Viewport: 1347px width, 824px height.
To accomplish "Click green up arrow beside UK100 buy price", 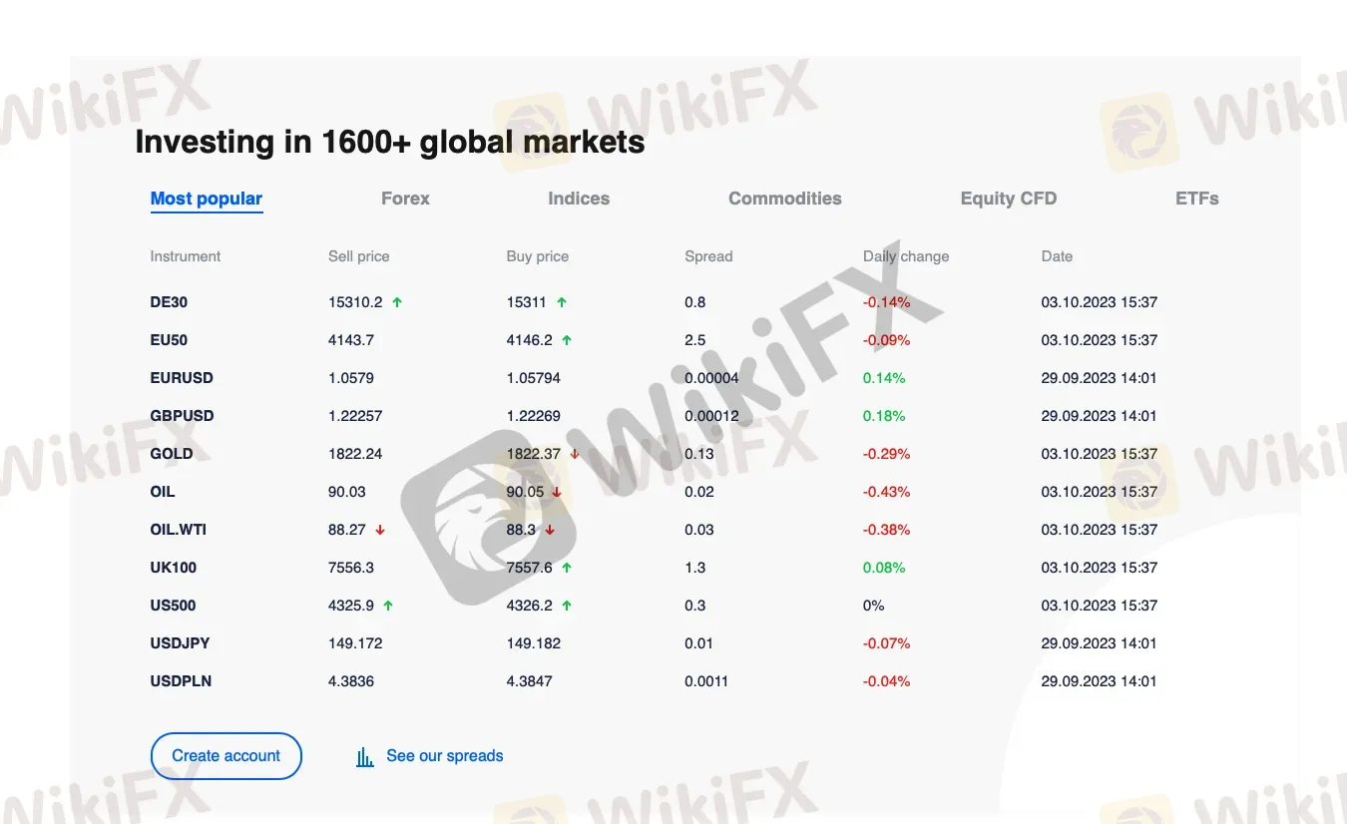I will pos(567,568).
